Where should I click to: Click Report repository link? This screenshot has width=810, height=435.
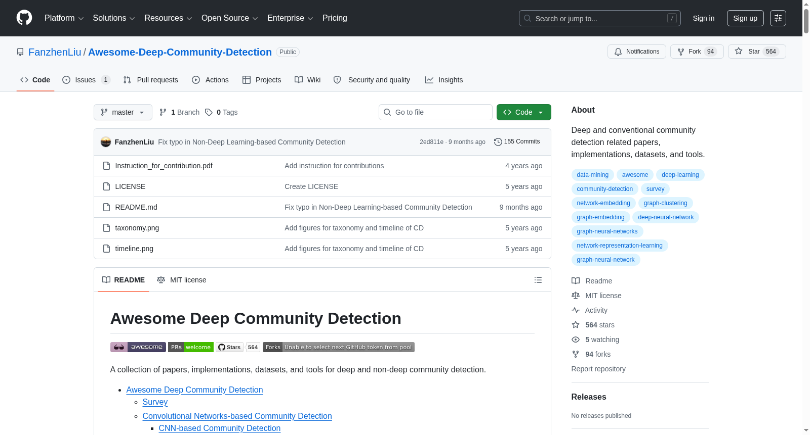click(598, 369)
